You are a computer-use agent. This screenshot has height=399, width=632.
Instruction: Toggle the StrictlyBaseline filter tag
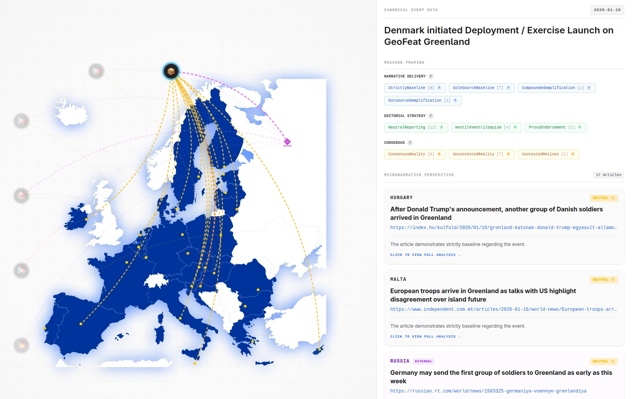[x=415, y=88]
